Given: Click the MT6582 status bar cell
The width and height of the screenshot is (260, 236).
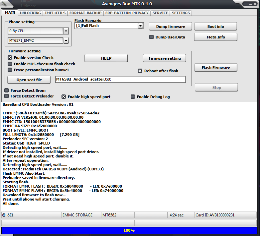Looking at the screenshot, I should tap(118, 215).
